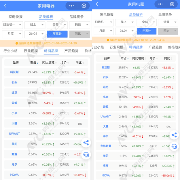This screenshot has height=180, width=180.
Task: Open the 销额 metric dropdown
Action: point(79,25)
